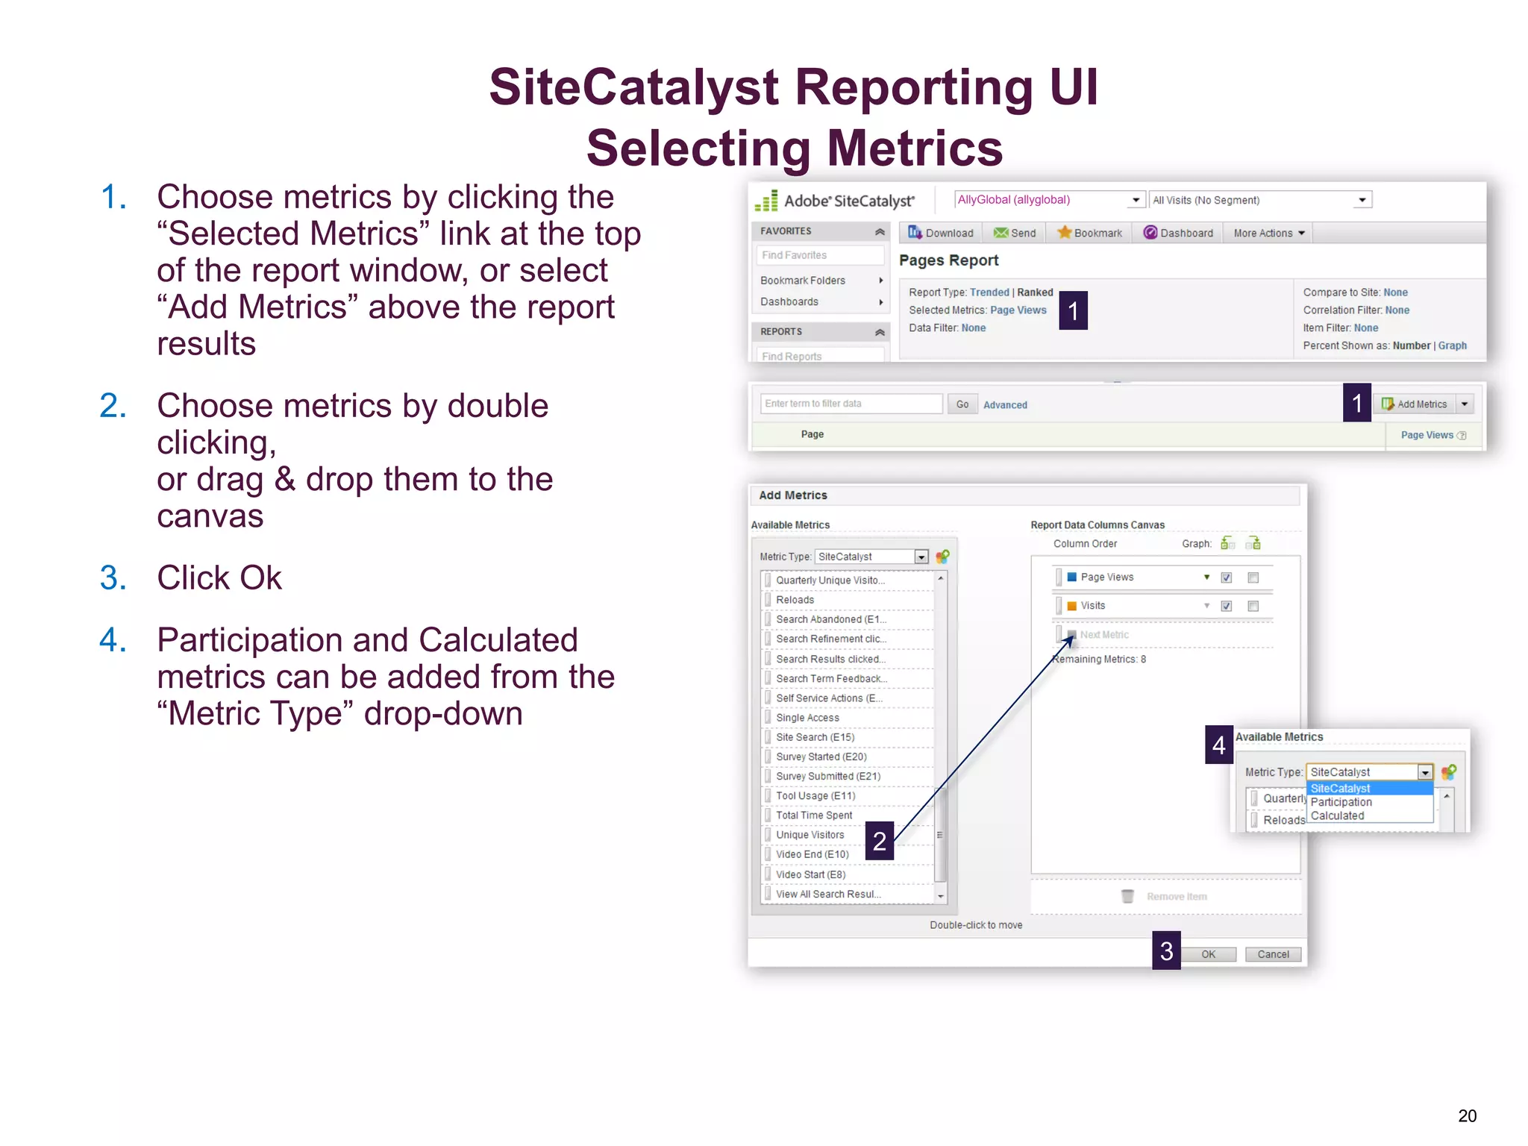Viewport: 1528px width, 1146px height.
Task: Select Participation from the Metric Type list
Action: tap(1370, 802)
